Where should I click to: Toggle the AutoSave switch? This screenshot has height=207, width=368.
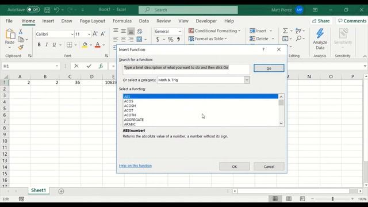point(33,10)
